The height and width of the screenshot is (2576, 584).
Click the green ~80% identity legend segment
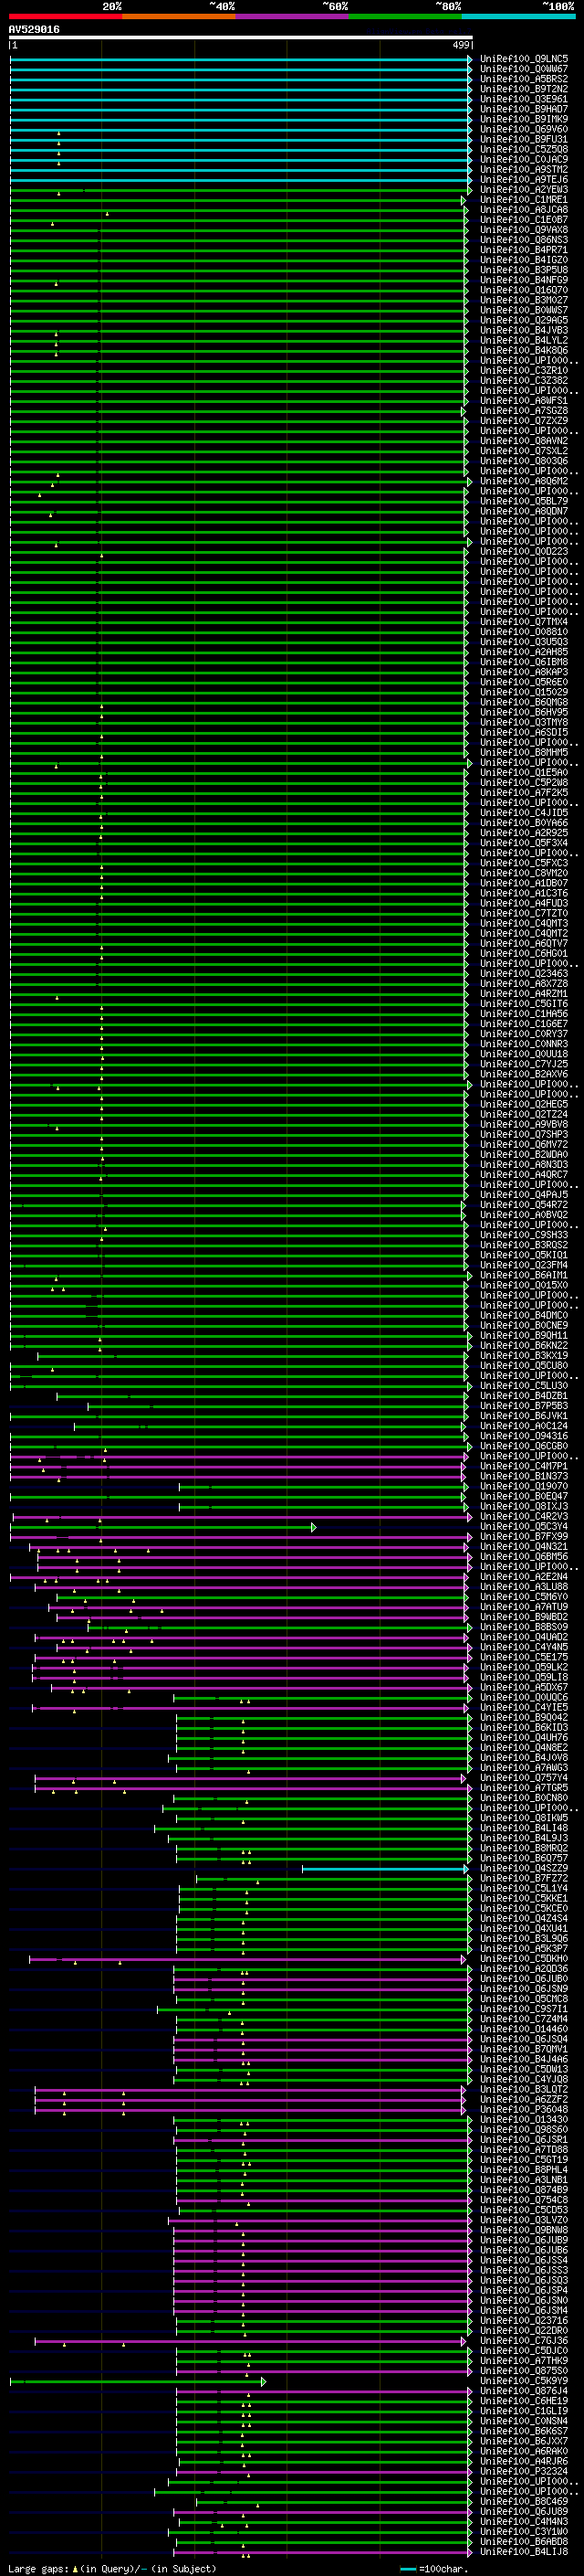click(405, 17)
